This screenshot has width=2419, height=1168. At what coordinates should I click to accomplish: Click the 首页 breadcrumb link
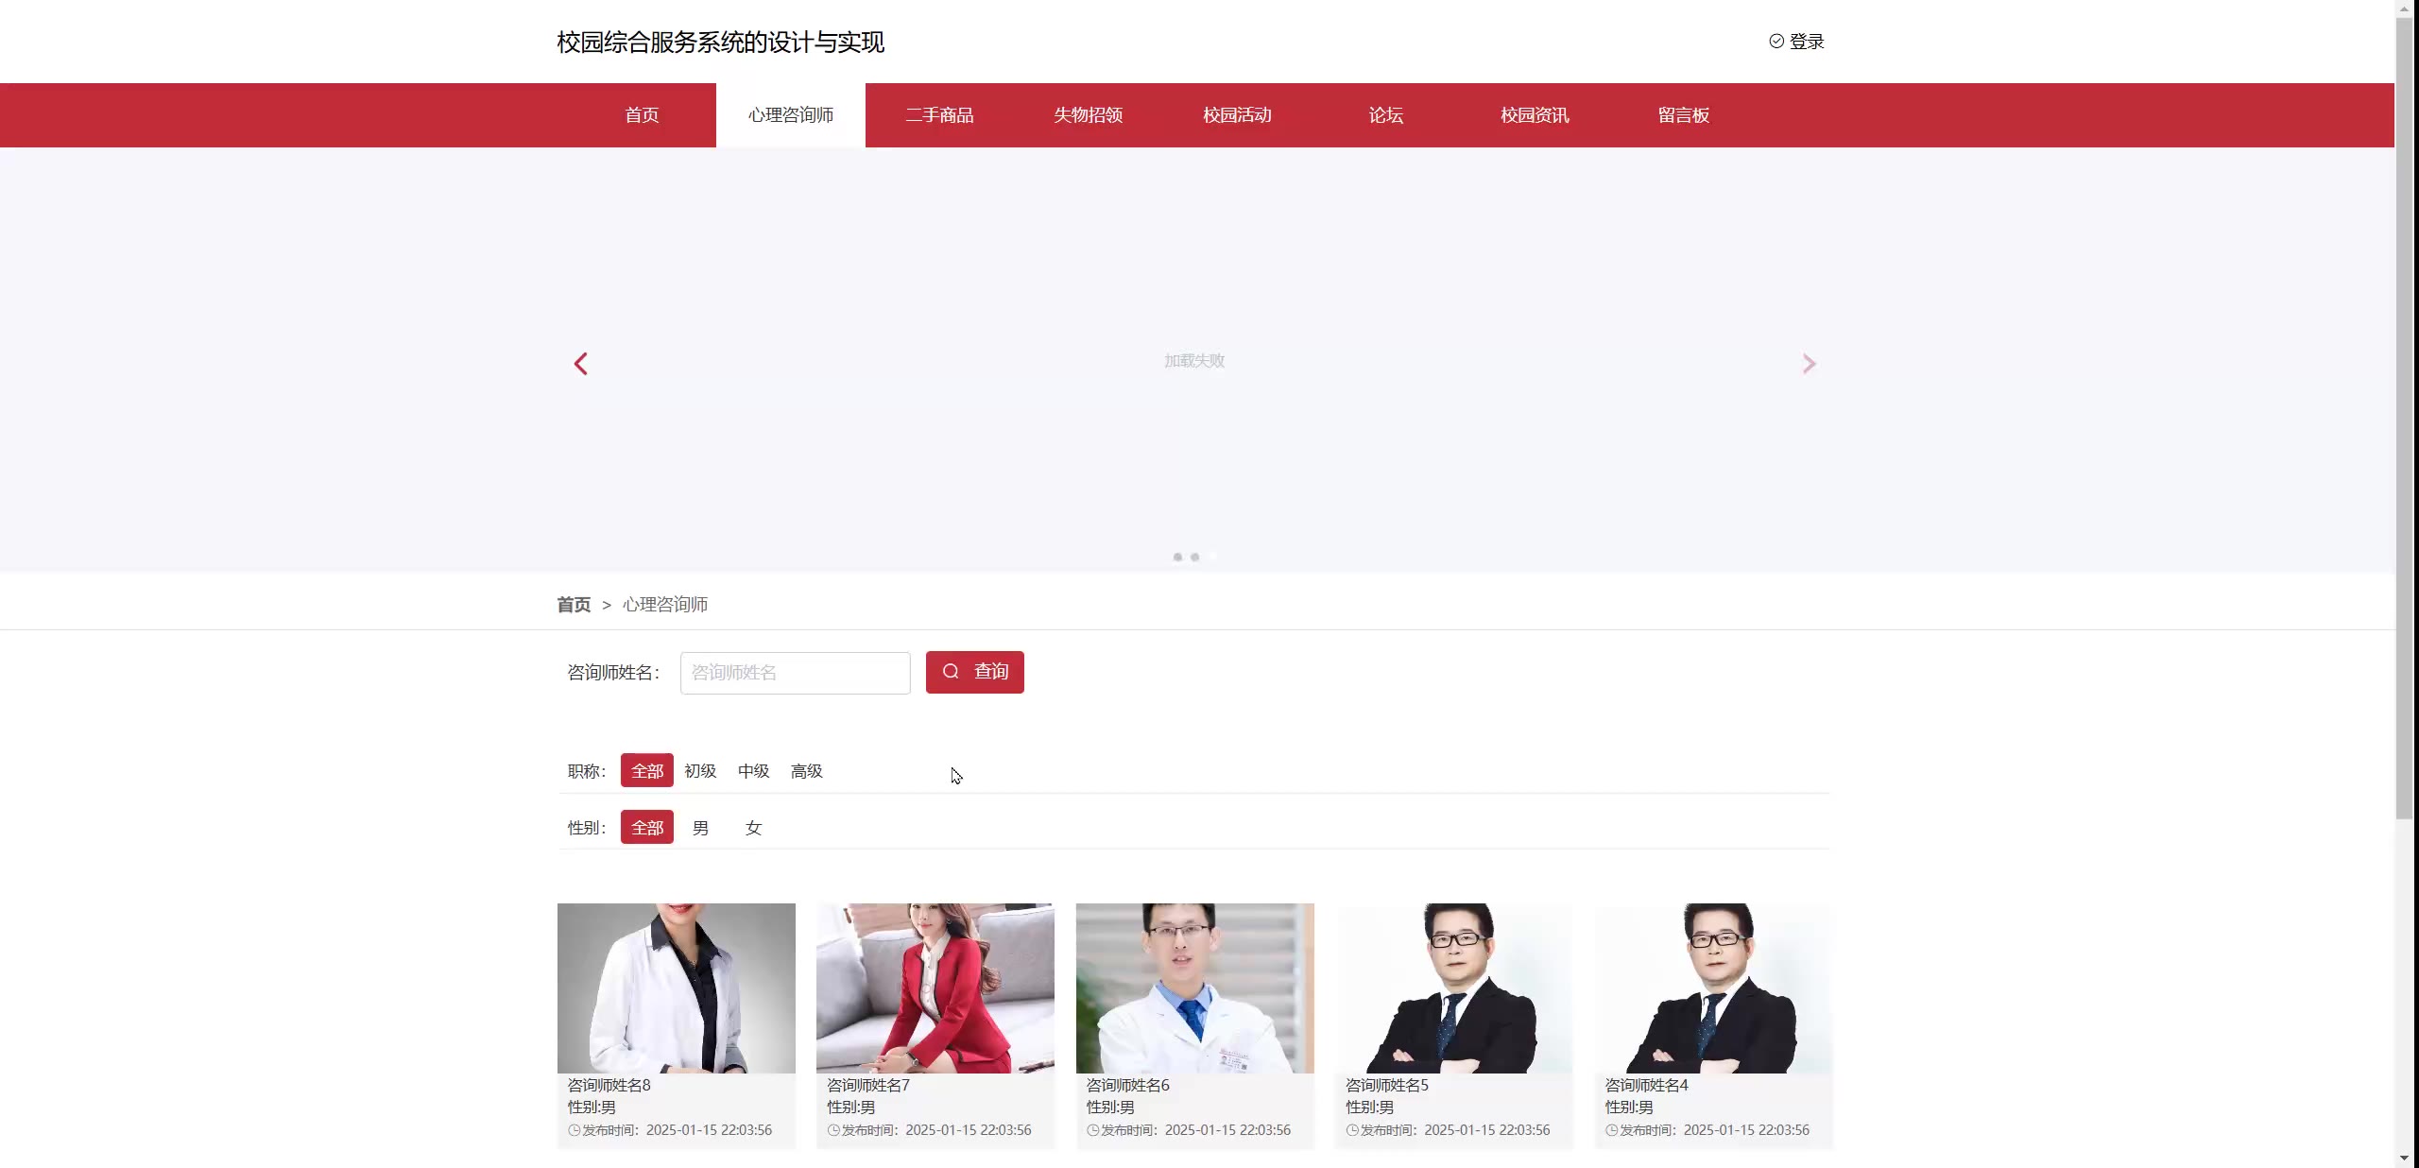pyautogui.click(x=574, y=605)
